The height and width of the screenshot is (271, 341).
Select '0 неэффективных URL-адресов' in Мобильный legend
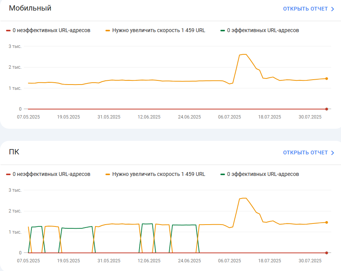(x=51, y=31)
